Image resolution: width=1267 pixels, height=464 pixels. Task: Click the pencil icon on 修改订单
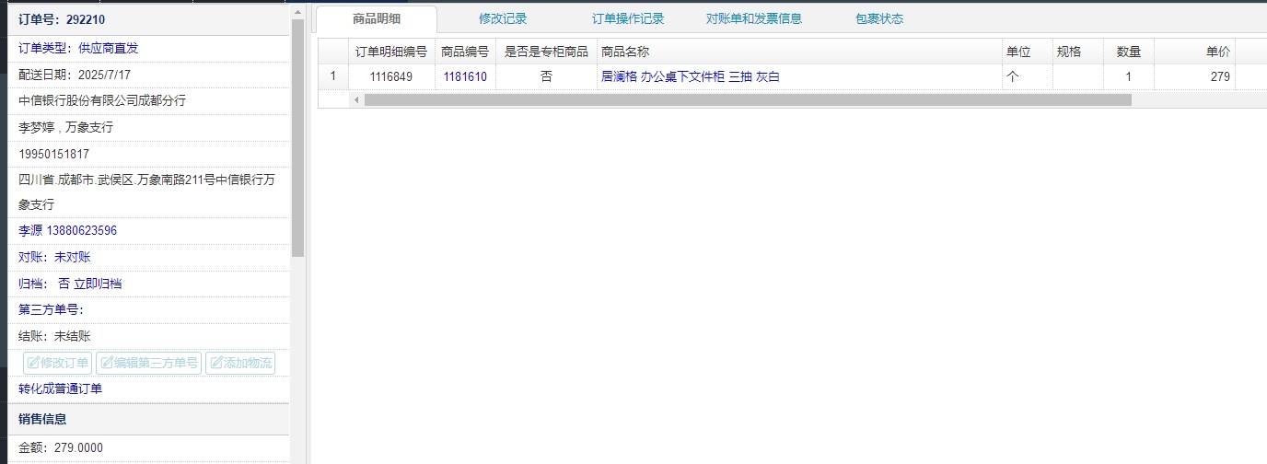[33, 363]
